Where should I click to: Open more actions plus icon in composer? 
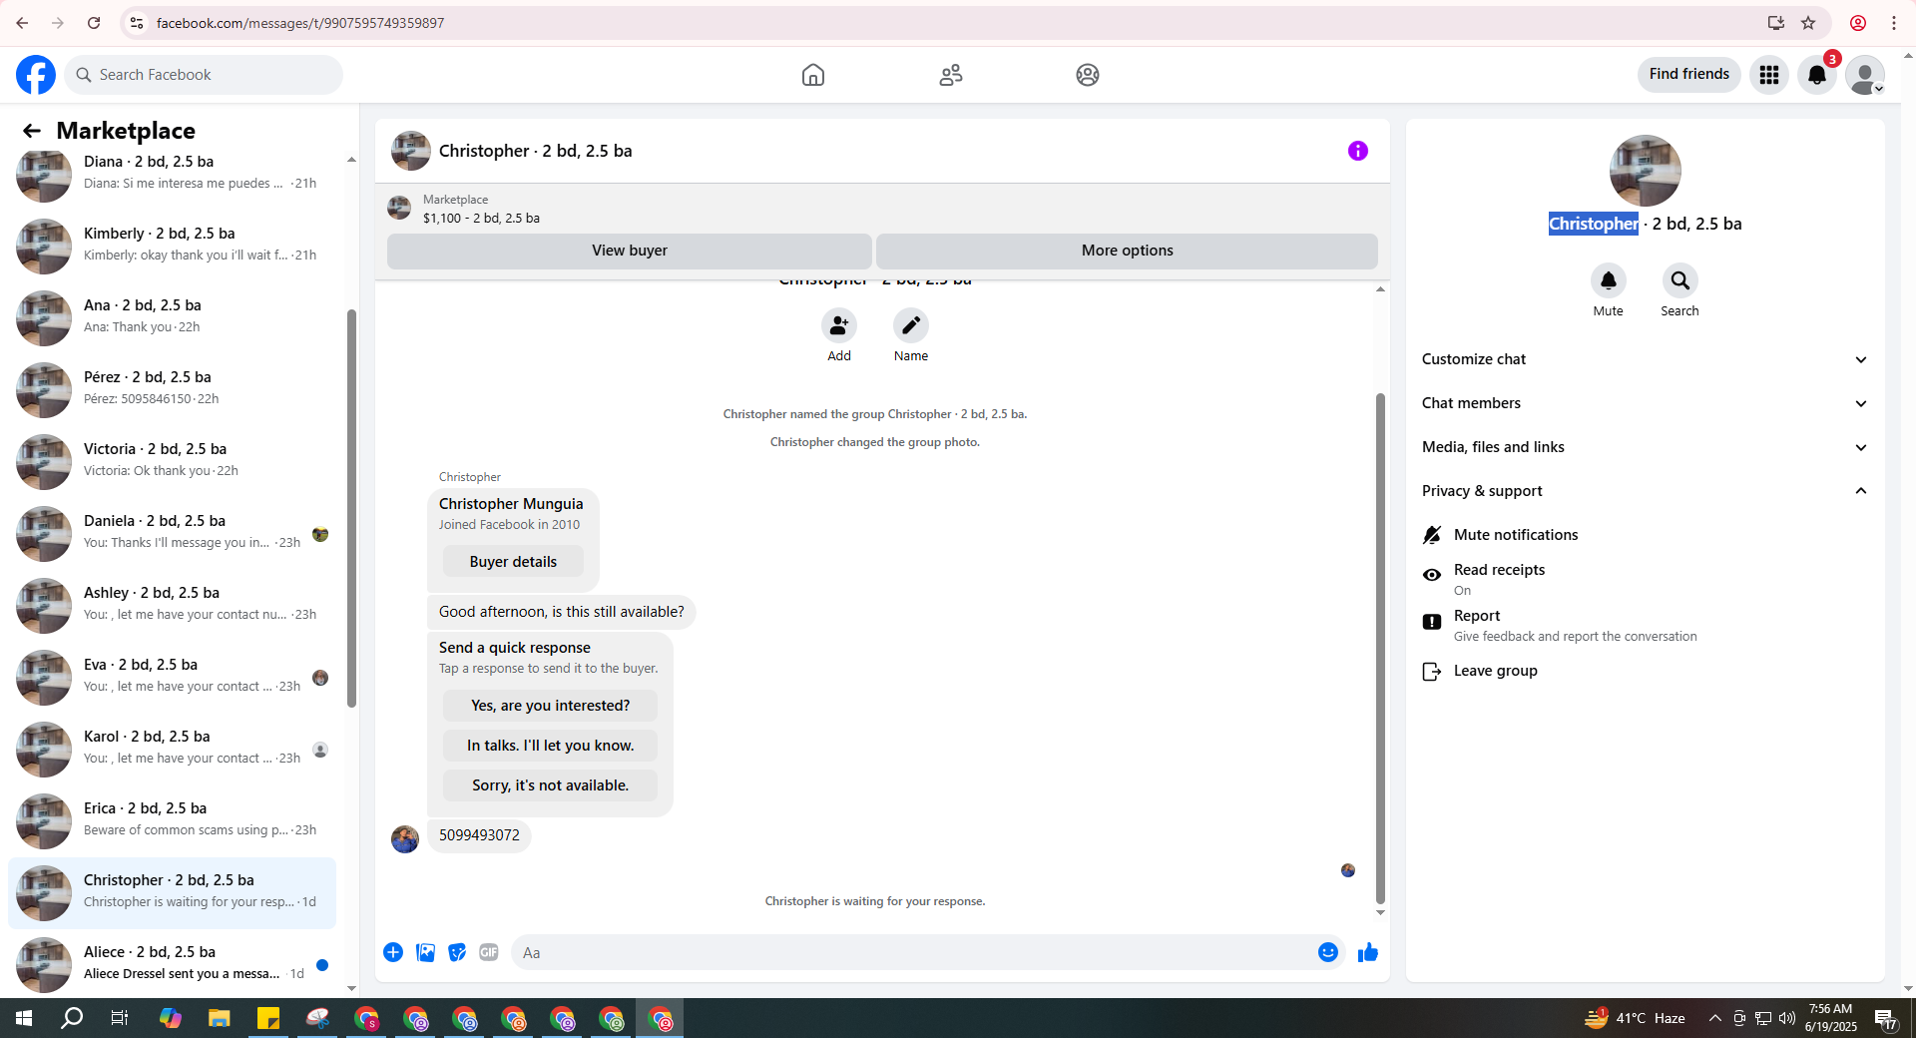393,952
